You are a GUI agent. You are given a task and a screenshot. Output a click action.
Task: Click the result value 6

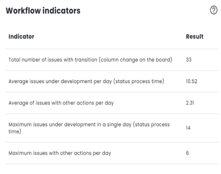[x=187, y=153]
